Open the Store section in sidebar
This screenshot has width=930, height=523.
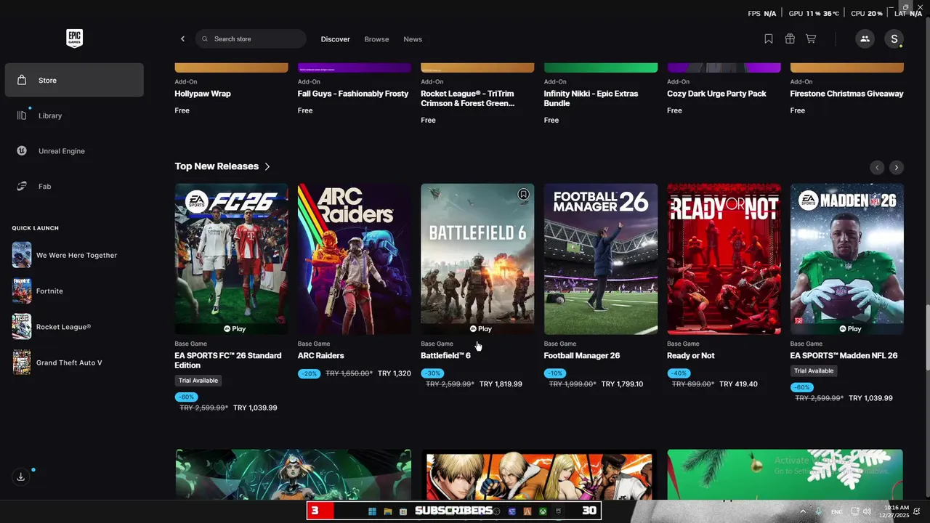[x=74, y=80]
